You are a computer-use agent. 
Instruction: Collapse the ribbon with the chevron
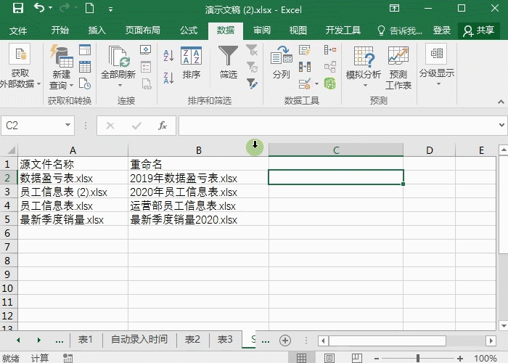[501, 102]
